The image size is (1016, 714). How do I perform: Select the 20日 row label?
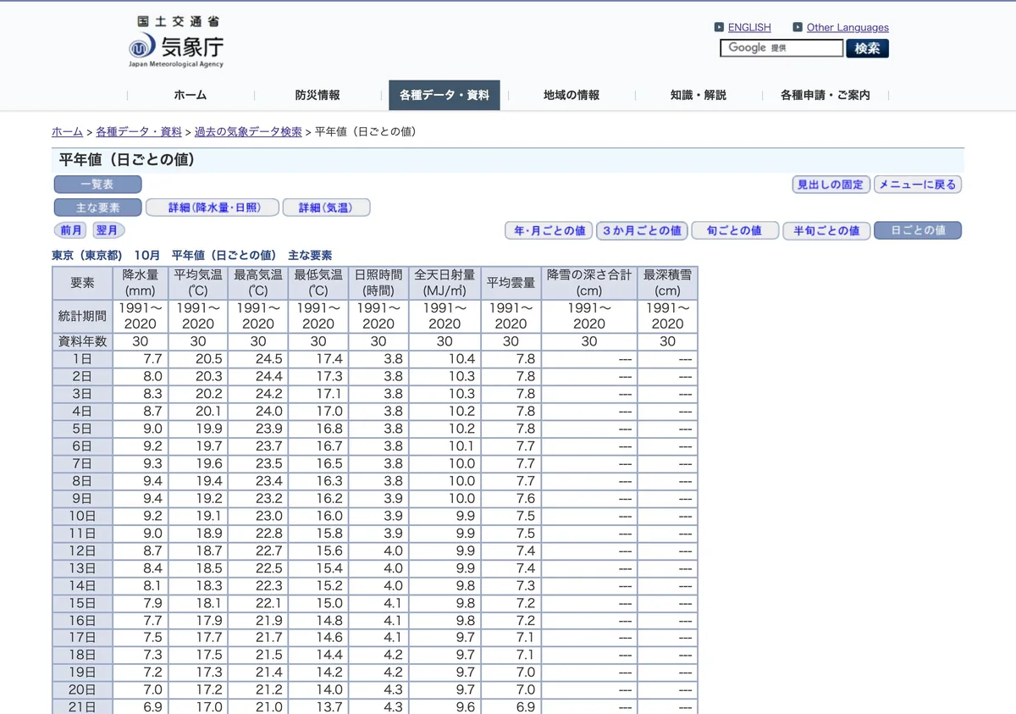pos(82,690)
